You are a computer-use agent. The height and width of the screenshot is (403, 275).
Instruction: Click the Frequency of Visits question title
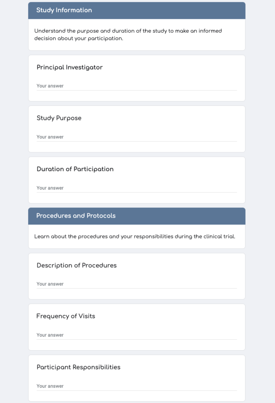tap(66, 316)
